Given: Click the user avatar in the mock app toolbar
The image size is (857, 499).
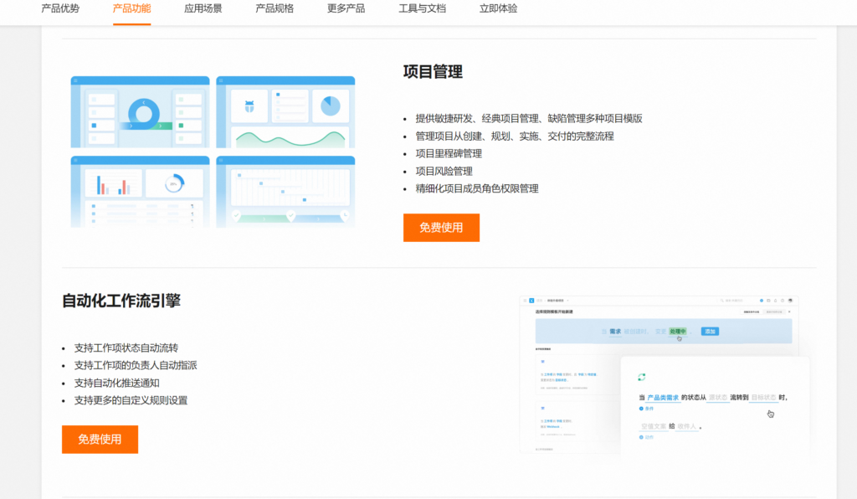Looking at the screenshot, I should pos(790,301).
